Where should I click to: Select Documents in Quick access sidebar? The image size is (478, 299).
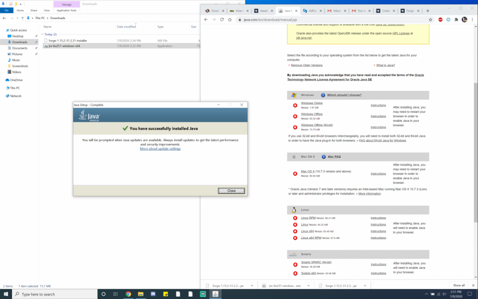[x=20, y=48]
